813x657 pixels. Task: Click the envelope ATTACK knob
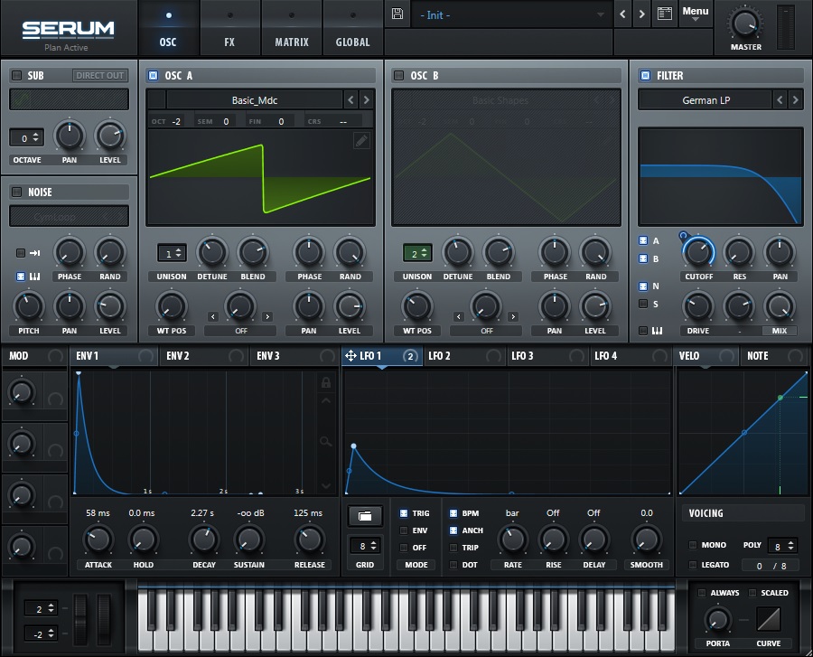(98, 540)
